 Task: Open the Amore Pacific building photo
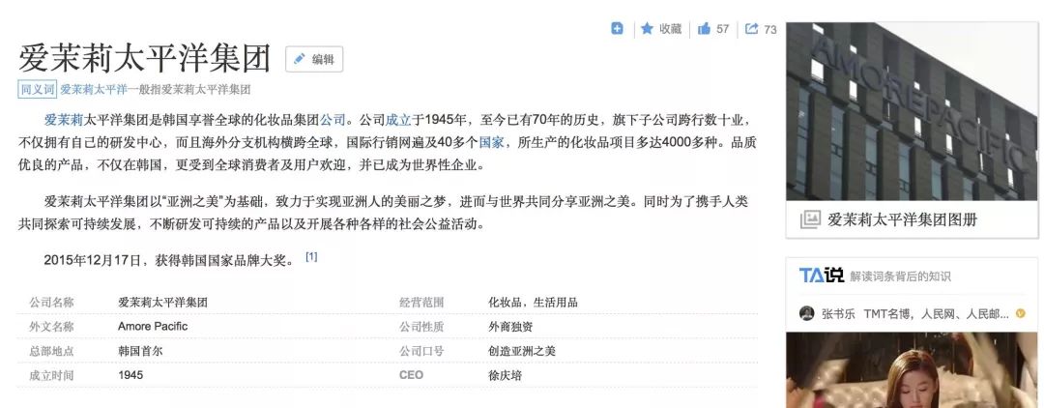coord(912,111)
